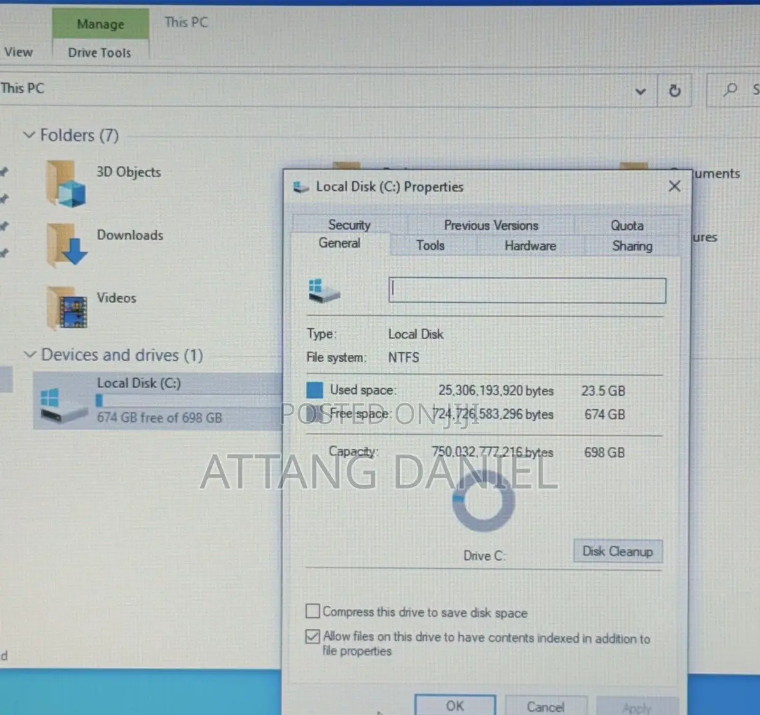
Task: Select the Downloads folder label
Action: click(130, 235)
